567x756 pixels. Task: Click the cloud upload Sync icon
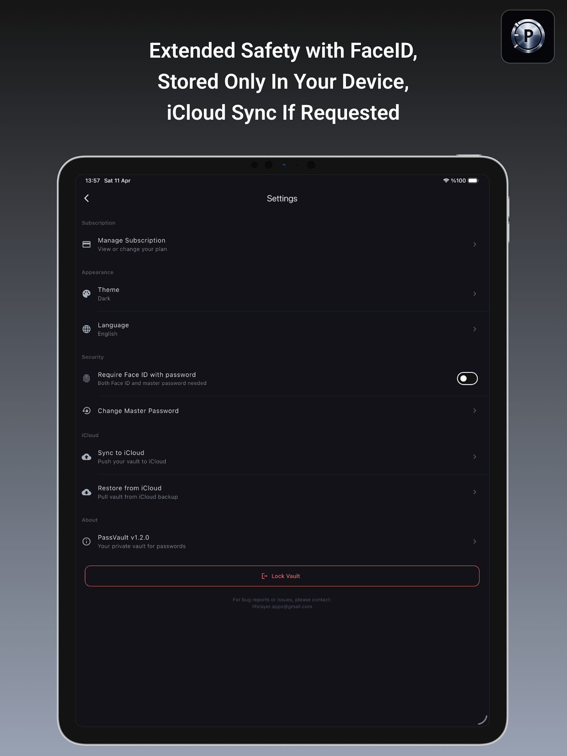click(x=87, y=457)
